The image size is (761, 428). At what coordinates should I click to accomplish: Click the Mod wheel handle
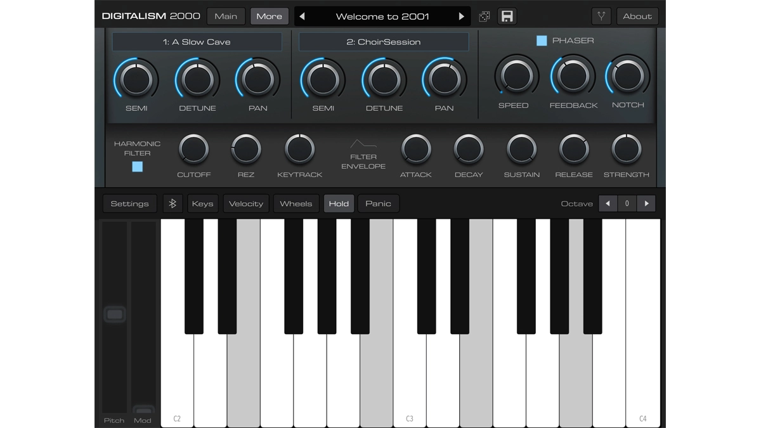[143, 410]
